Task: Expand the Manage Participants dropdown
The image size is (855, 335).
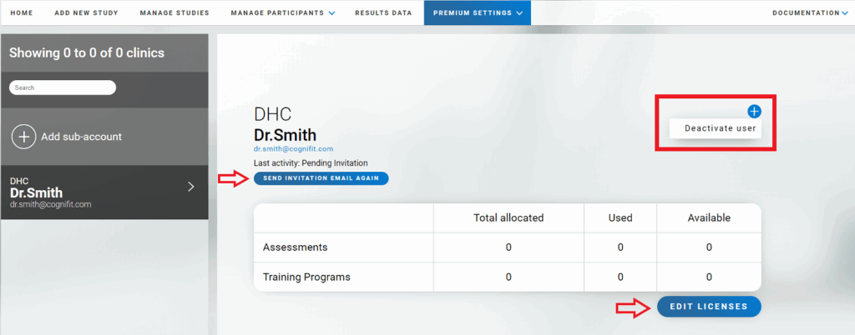Action: (x=283, y=13)
